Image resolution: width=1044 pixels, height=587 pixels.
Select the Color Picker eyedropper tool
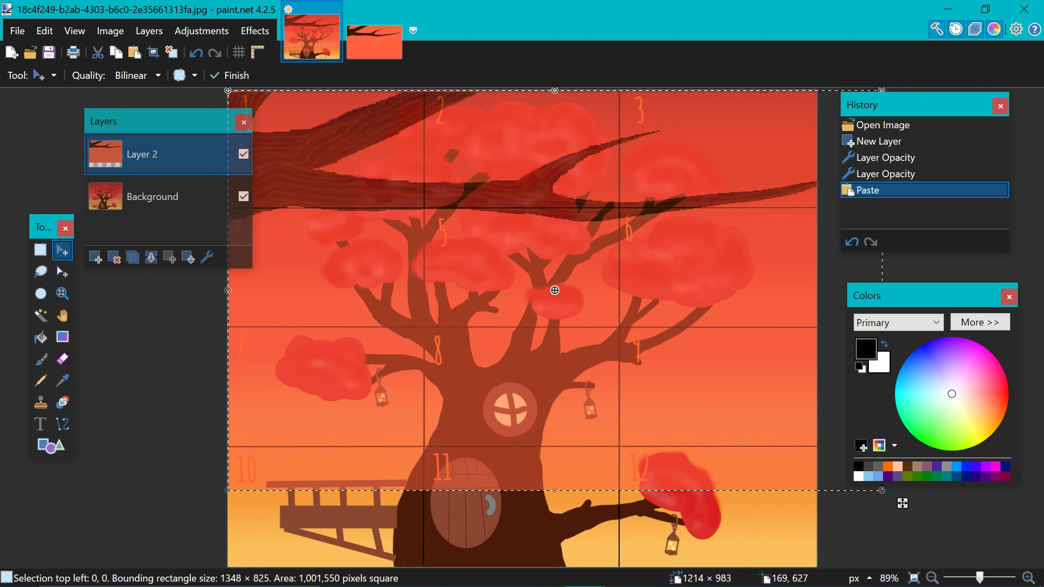coord(63,380)
